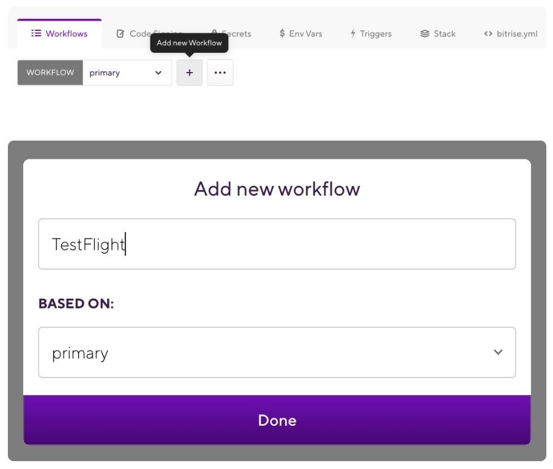
Task: Click the gray WORKFLOW label button
Action: click(50, 73)
